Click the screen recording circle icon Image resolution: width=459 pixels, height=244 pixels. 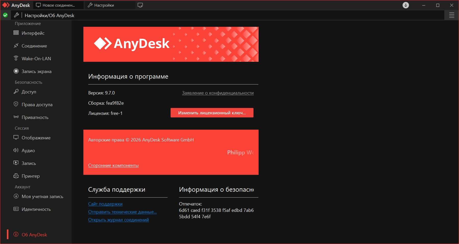click(x=16, y=71)
